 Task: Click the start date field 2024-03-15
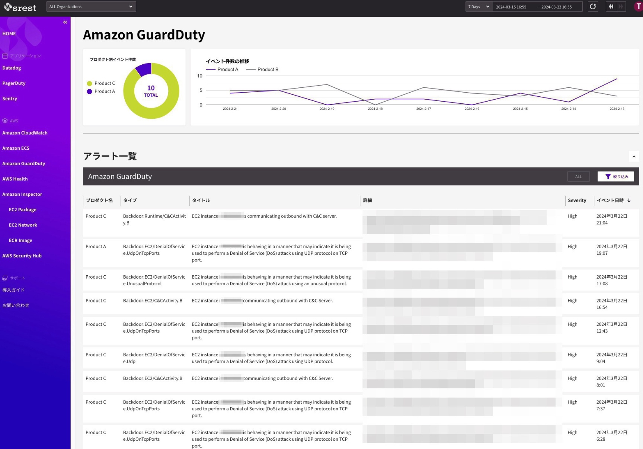point(511,7)
